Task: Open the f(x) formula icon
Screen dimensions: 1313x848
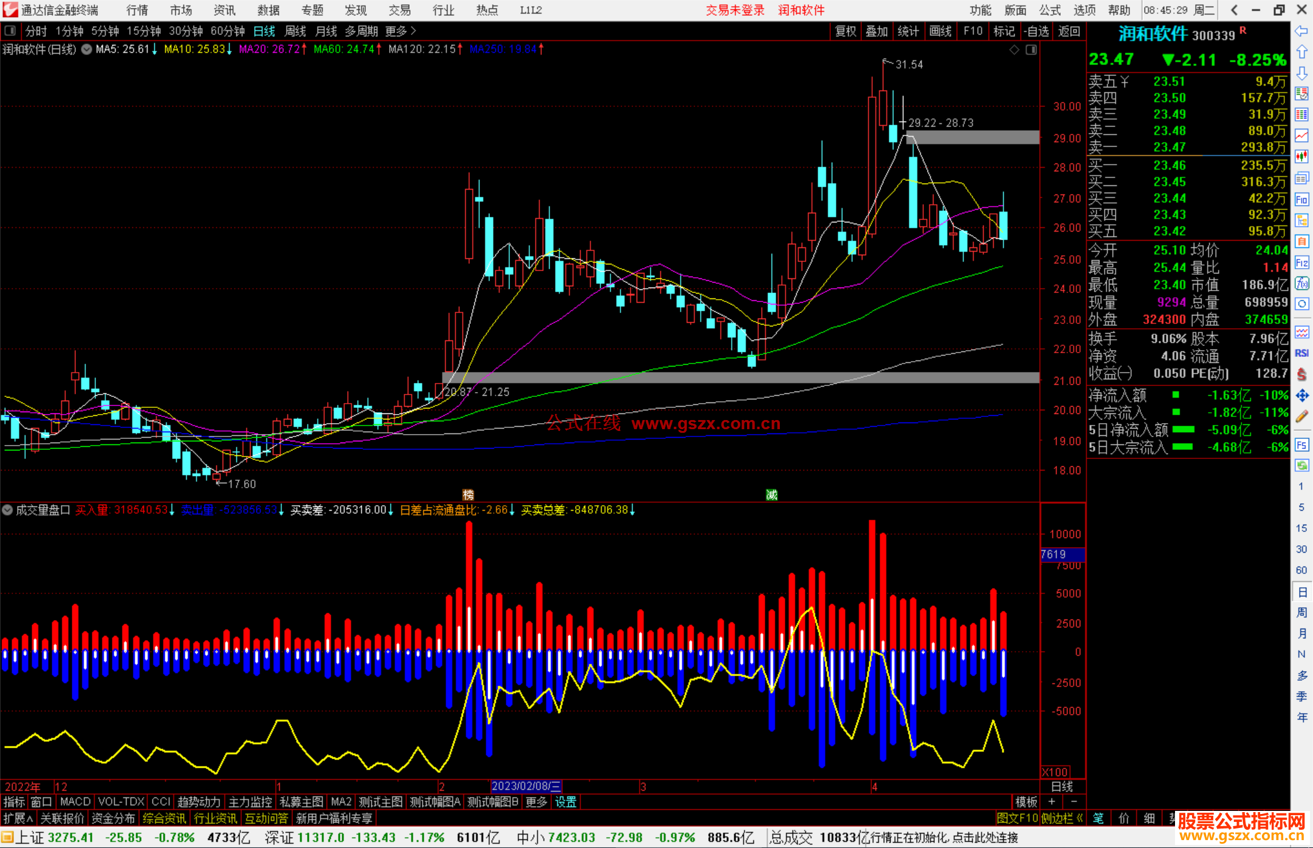Action: point(1301,283)
